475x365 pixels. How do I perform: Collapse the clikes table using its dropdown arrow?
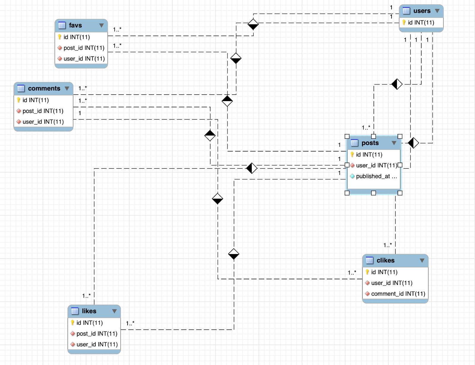[422, 260]
